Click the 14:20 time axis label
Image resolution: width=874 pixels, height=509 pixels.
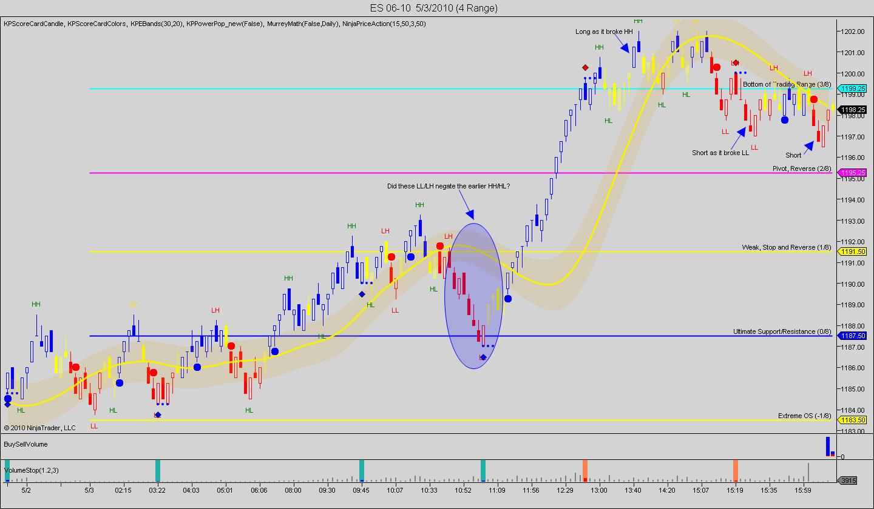coord(667,490)
